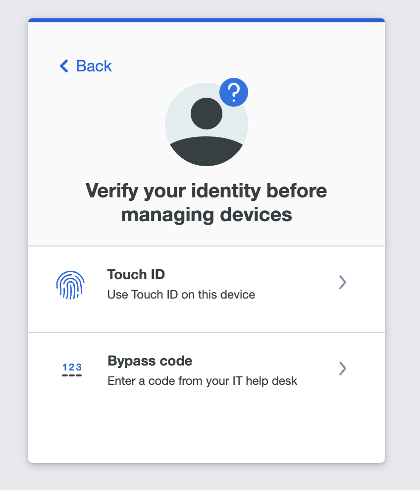420x490 pixels.
Task: Click the word 'identity' in the heading
Action: coord(226,190)
